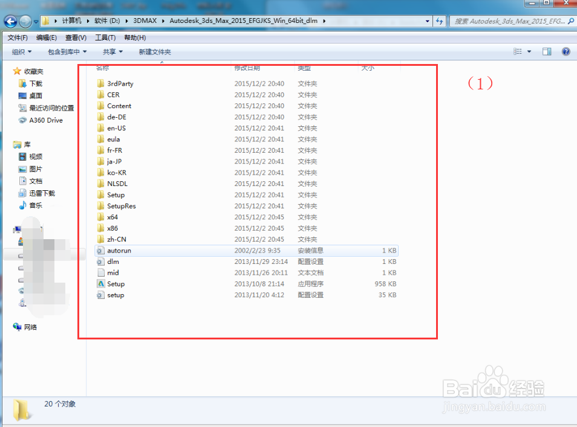
Task: Open the 文件(F) menu
Action: (18, 37)
